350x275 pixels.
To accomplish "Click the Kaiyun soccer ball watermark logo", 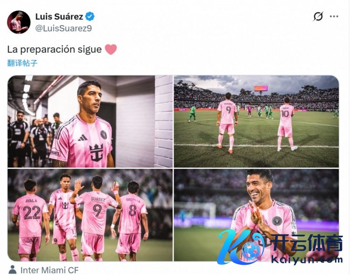I will click(242, 247).
